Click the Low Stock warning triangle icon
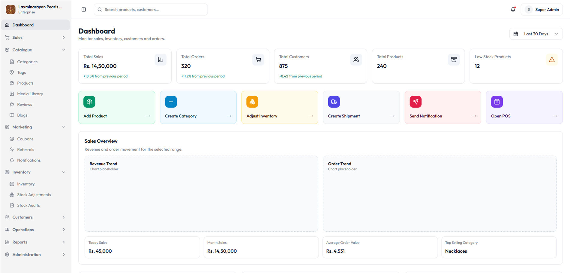The width and height of the screenshot is (570, 273). (552, 60)
